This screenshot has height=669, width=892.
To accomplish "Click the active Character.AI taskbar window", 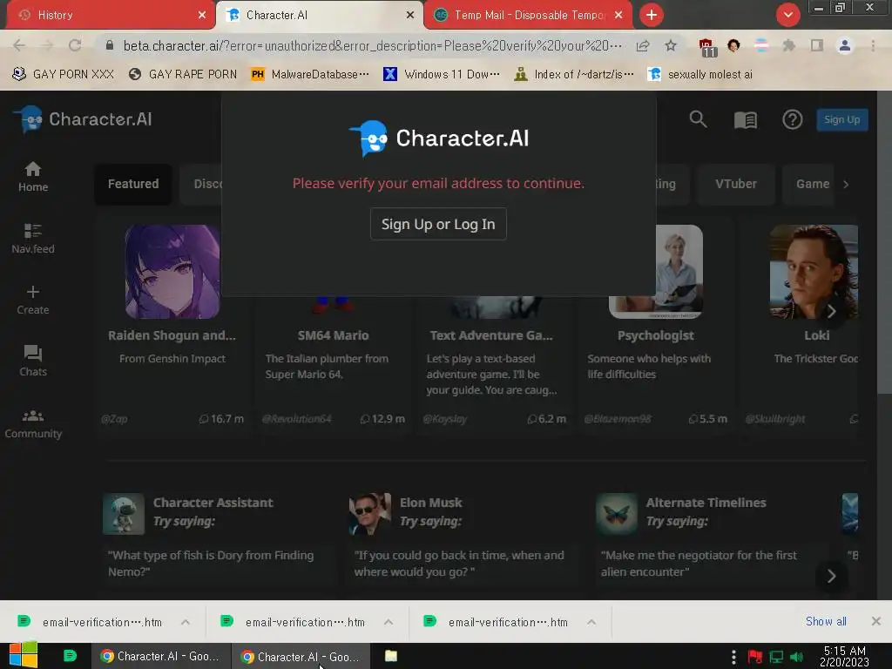I will point(301,657).
